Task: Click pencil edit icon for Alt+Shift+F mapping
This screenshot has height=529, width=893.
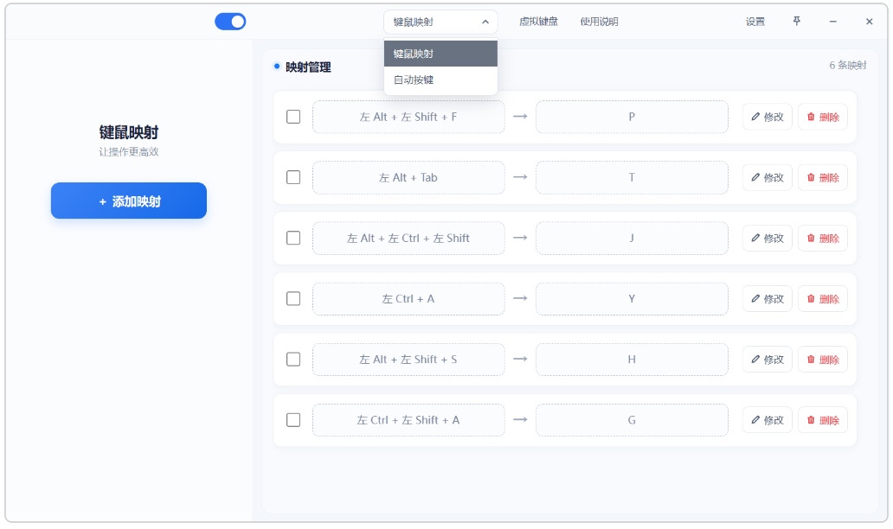Action: click(x=755, y=117)
